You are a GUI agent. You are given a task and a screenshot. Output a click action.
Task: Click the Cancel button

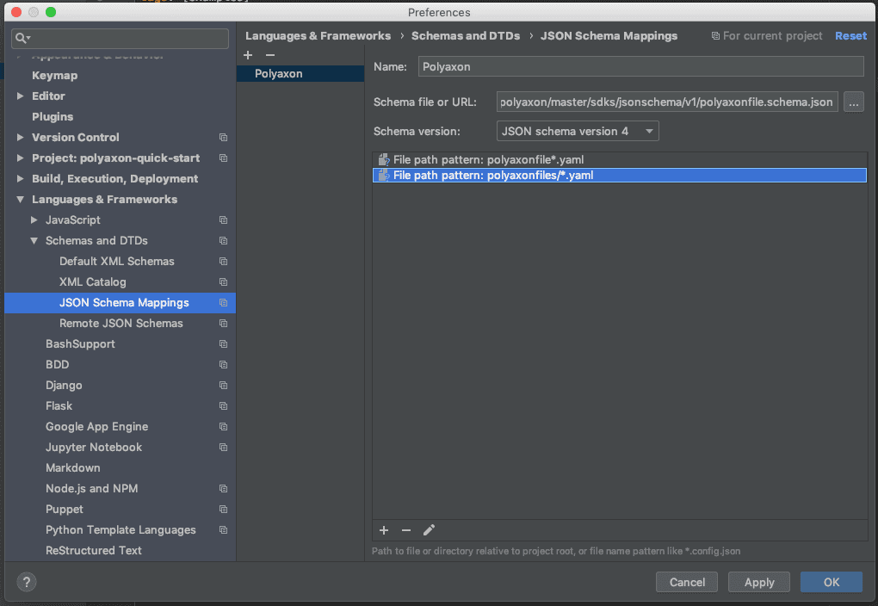click(687, 582)
